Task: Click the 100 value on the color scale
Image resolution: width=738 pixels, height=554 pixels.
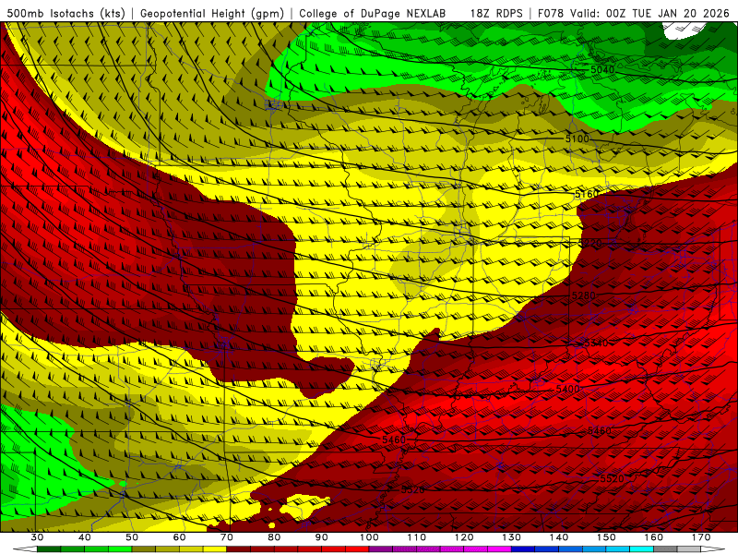Action: point(369,537)
